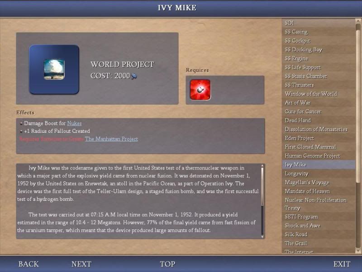This screenshot has height=272, width=362.
Task: Open Longevity project entry
Action: (319, 174)
